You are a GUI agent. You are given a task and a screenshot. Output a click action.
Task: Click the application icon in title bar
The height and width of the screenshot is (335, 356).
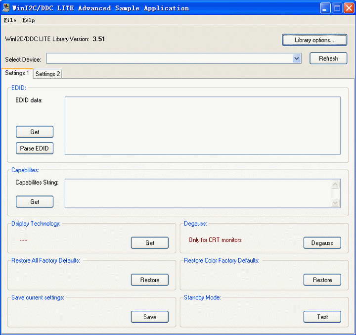point(6,7)
